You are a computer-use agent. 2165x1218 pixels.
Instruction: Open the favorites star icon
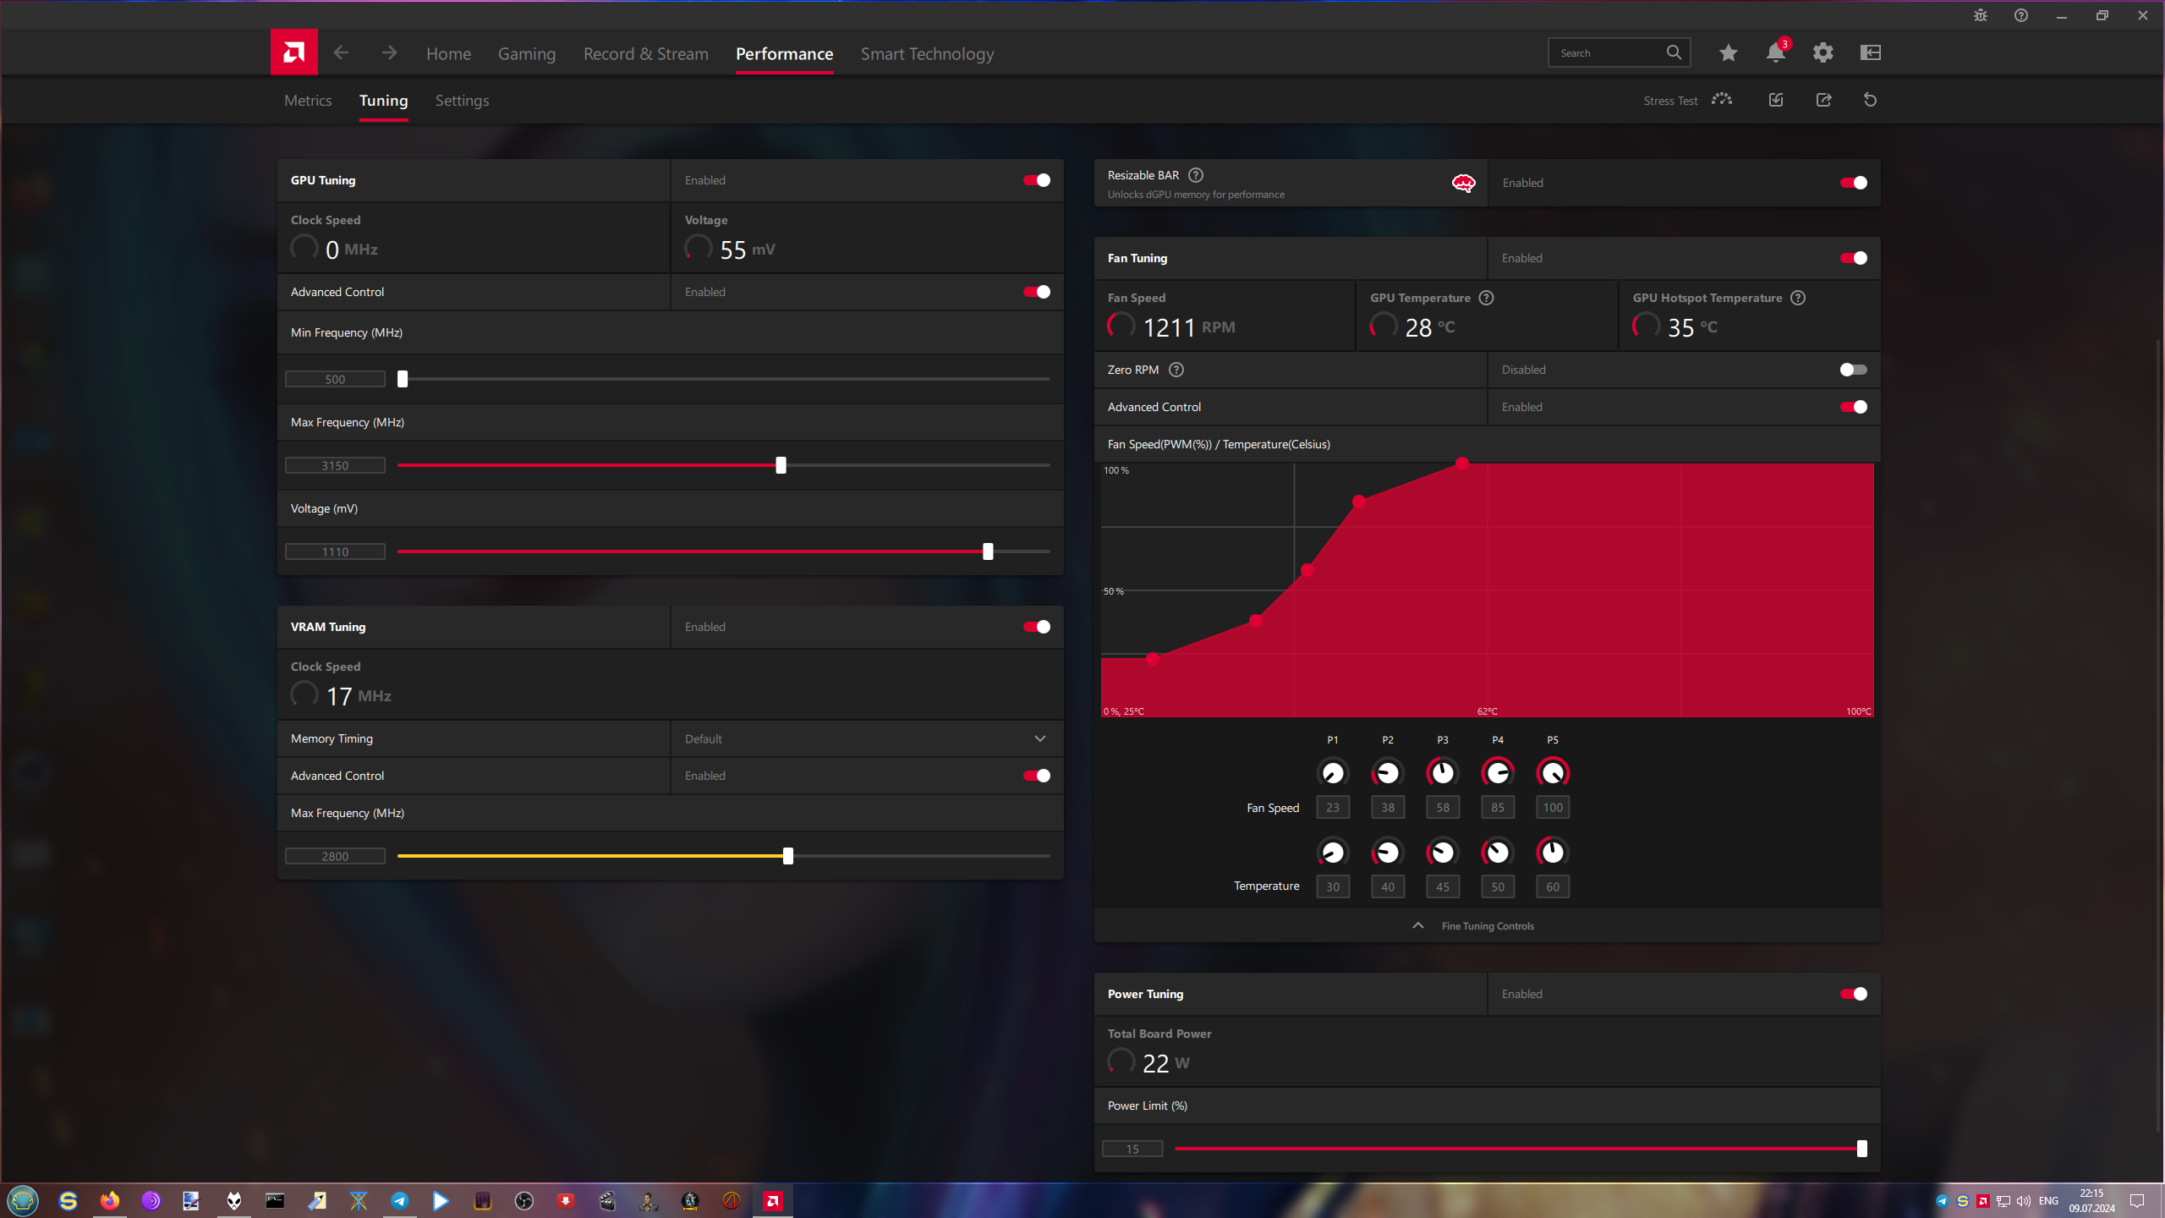1728,52
